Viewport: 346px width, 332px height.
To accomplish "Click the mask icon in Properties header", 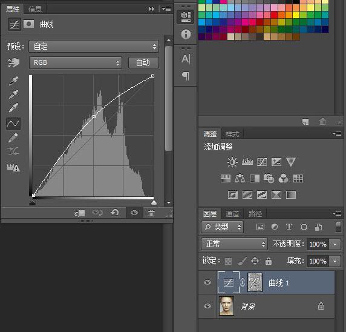I will 28,24.
